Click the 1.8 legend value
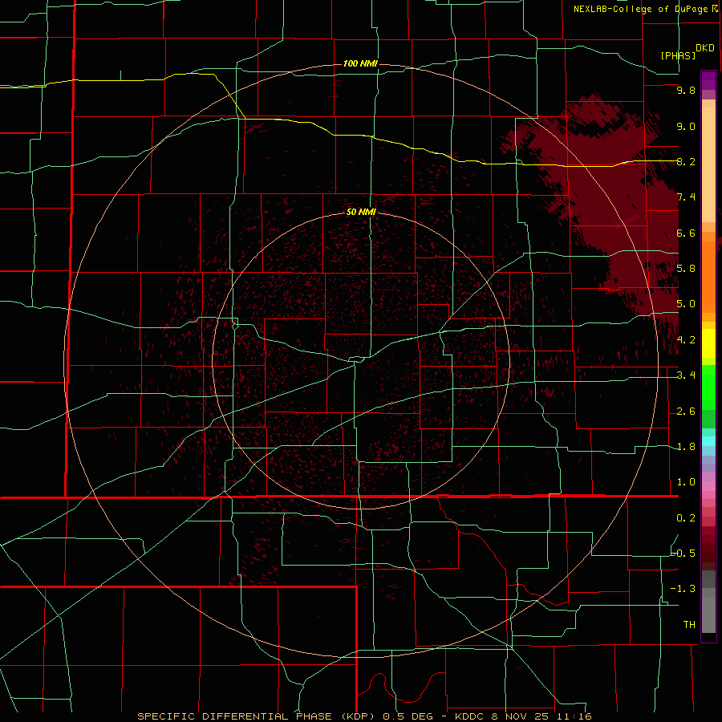Viewport: 722px width, 722px height. coord(686,447)
